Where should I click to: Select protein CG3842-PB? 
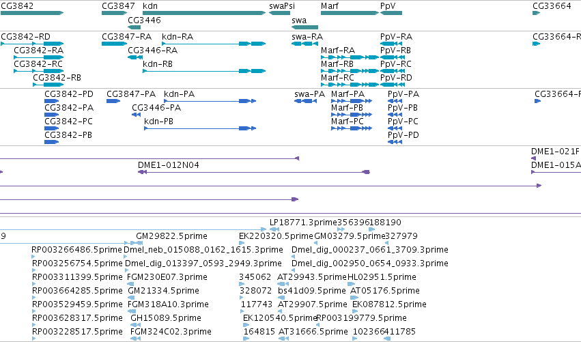[68, 135]
